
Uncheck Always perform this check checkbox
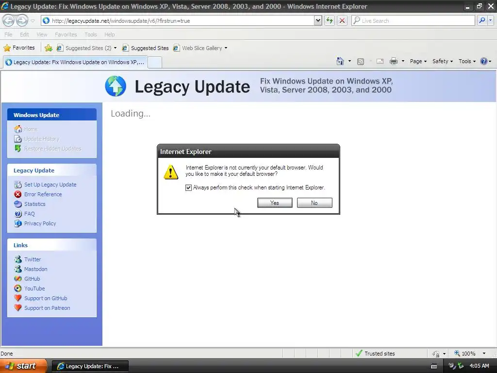pos(189,187)
